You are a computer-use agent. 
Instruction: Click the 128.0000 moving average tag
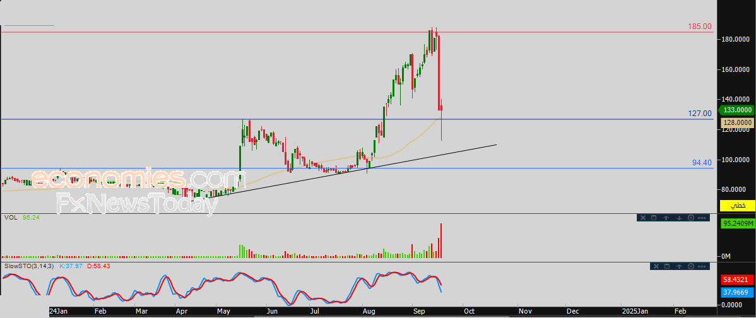(737, 123)
